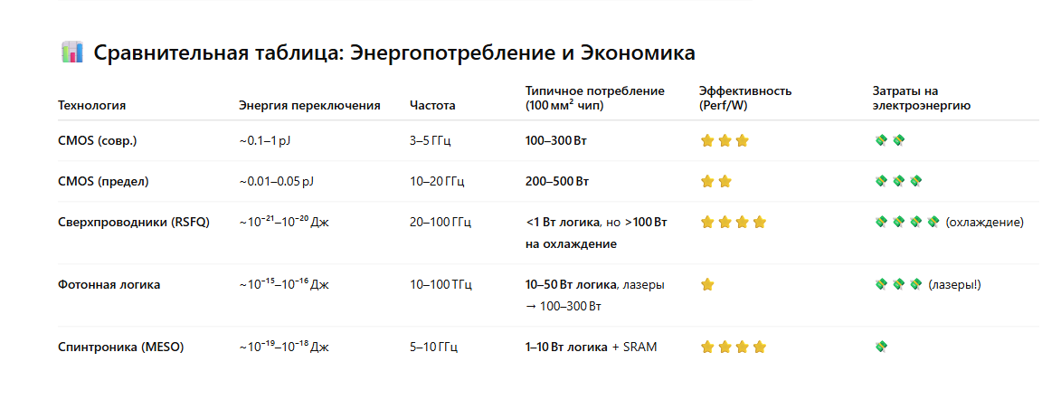Click the money icons next to (лазеры!)

pos(898,285)
